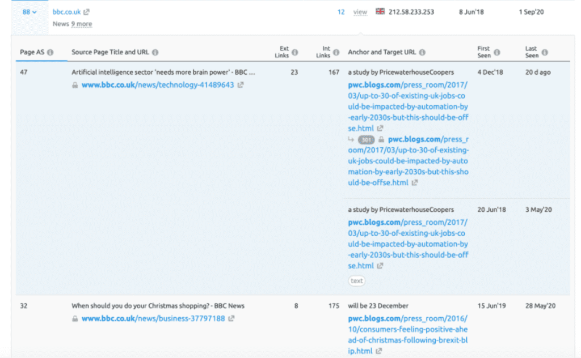Sort by Int Links column header
This screenshot has width=581, height=358.
tap(323, 52)
